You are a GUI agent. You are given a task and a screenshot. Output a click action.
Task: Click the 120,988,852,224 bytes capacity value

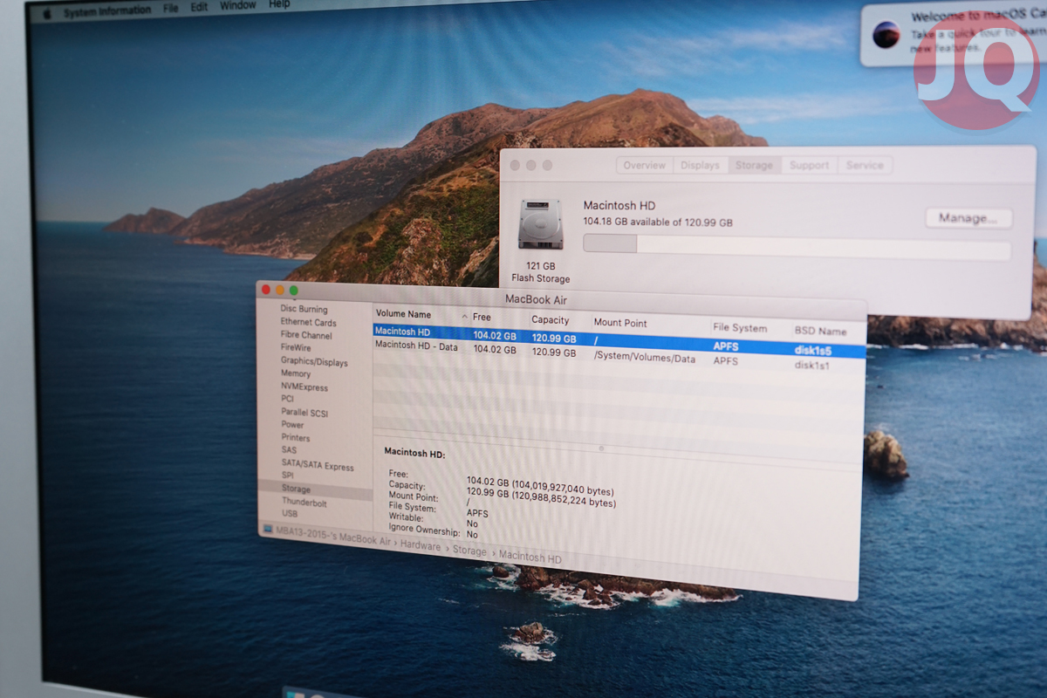[x=565, y=501]
